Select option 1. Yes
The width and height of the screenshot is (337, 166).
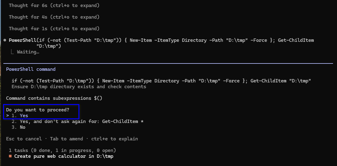[20, 116]
